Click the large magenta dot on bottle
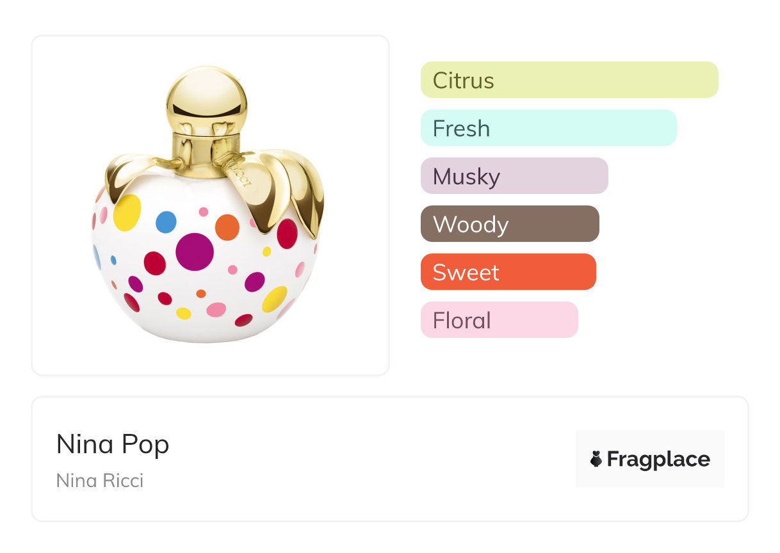The width and height of the screenshot is (780, 553). coord(195,252)
